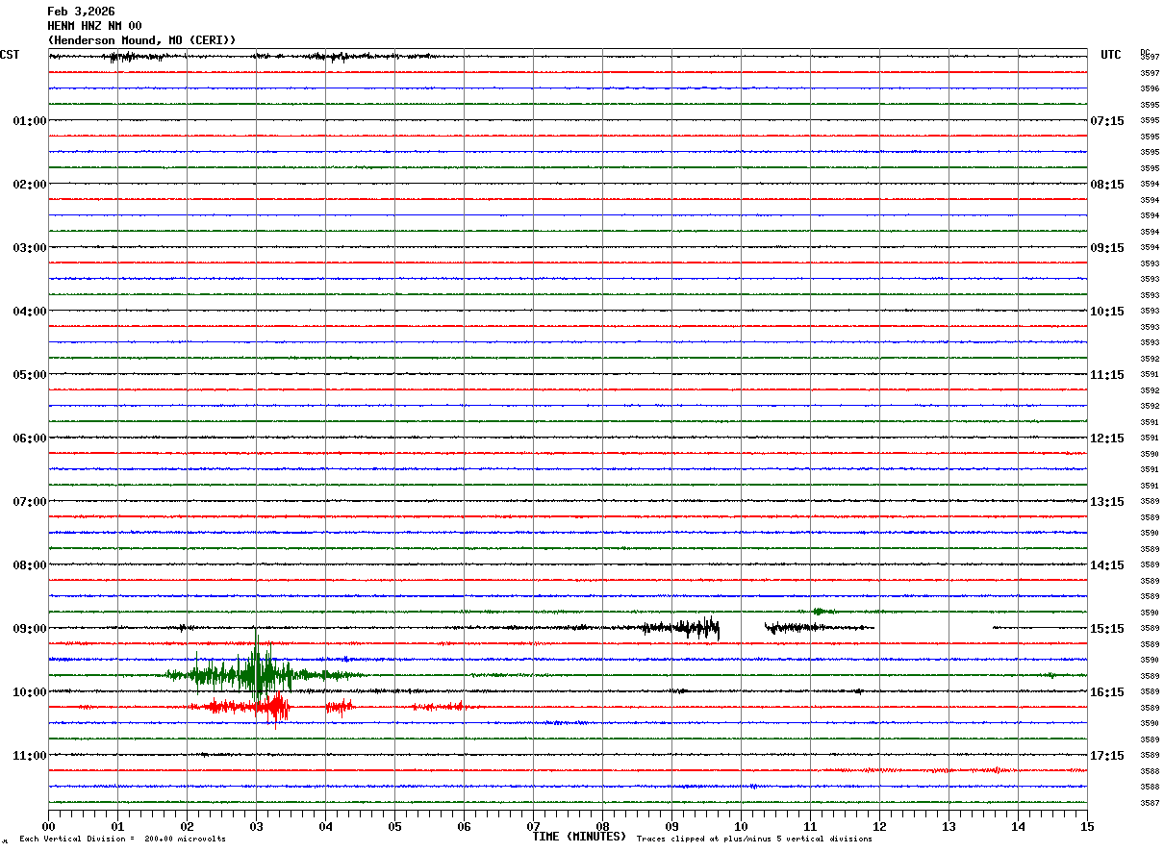Click the UTC timezone label
1164x852 pixels.
pos(1111,55)
